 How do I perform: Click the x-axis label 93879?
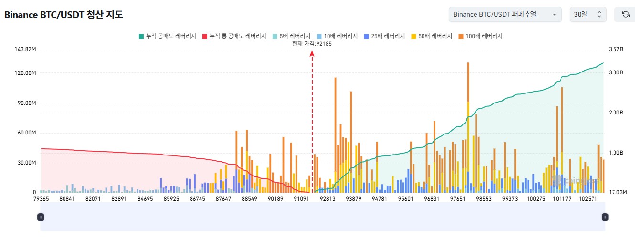[x=353, y=199]
